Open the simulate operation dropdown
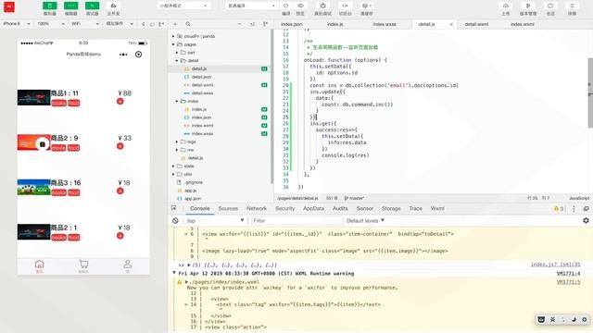 point(120,23)
